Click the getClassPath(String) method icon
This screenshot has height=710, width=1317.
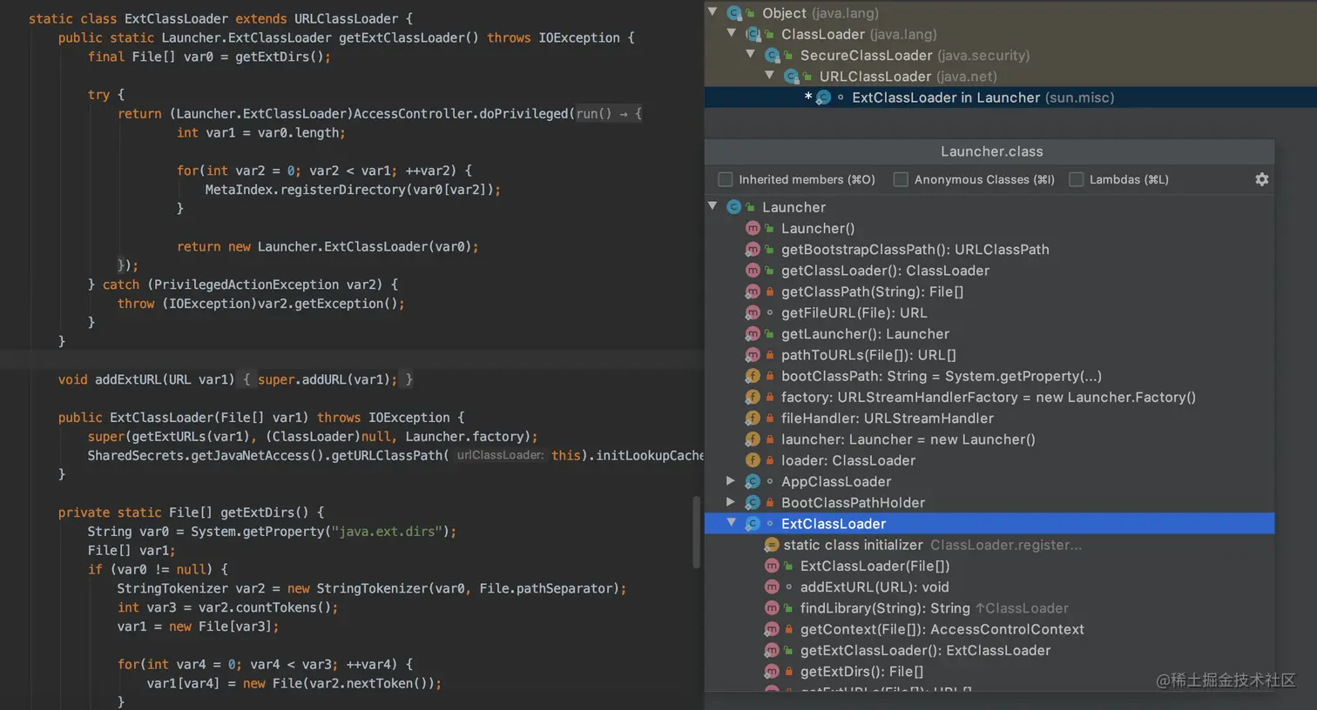tap(753, 291)
